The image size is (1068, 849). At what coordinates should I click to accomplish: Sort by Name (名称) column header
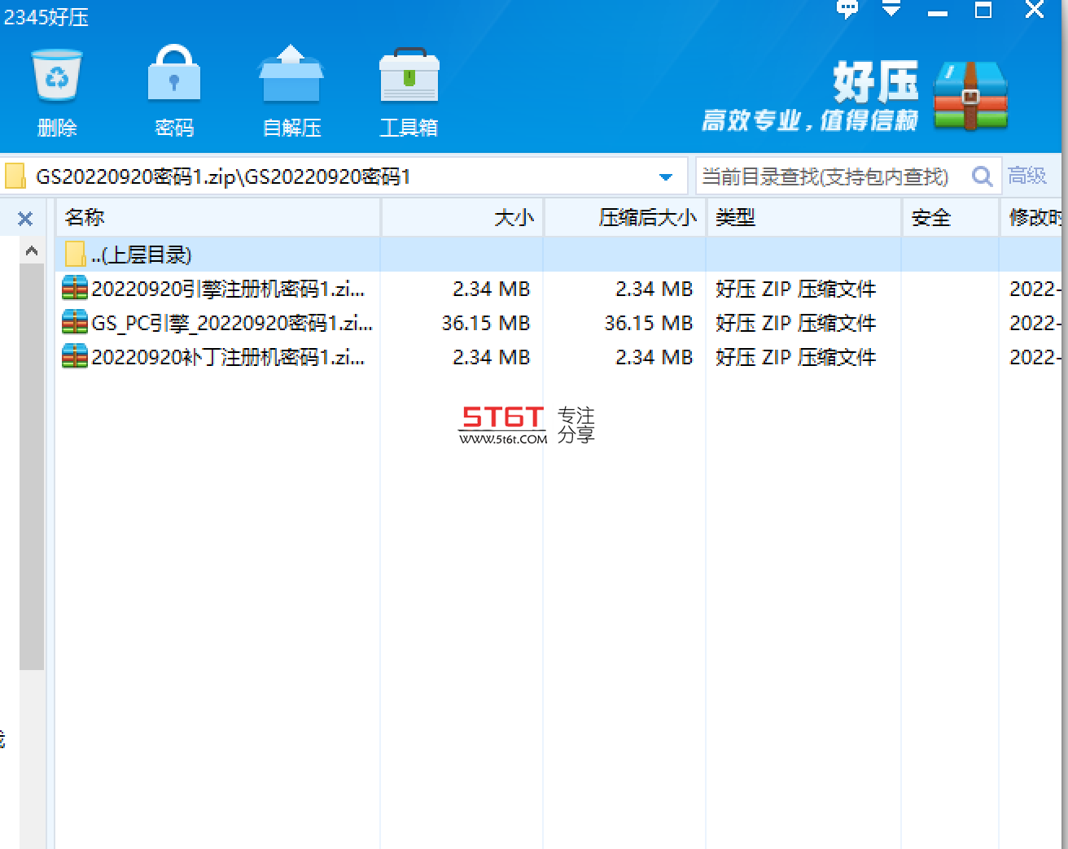click(218, 217)
